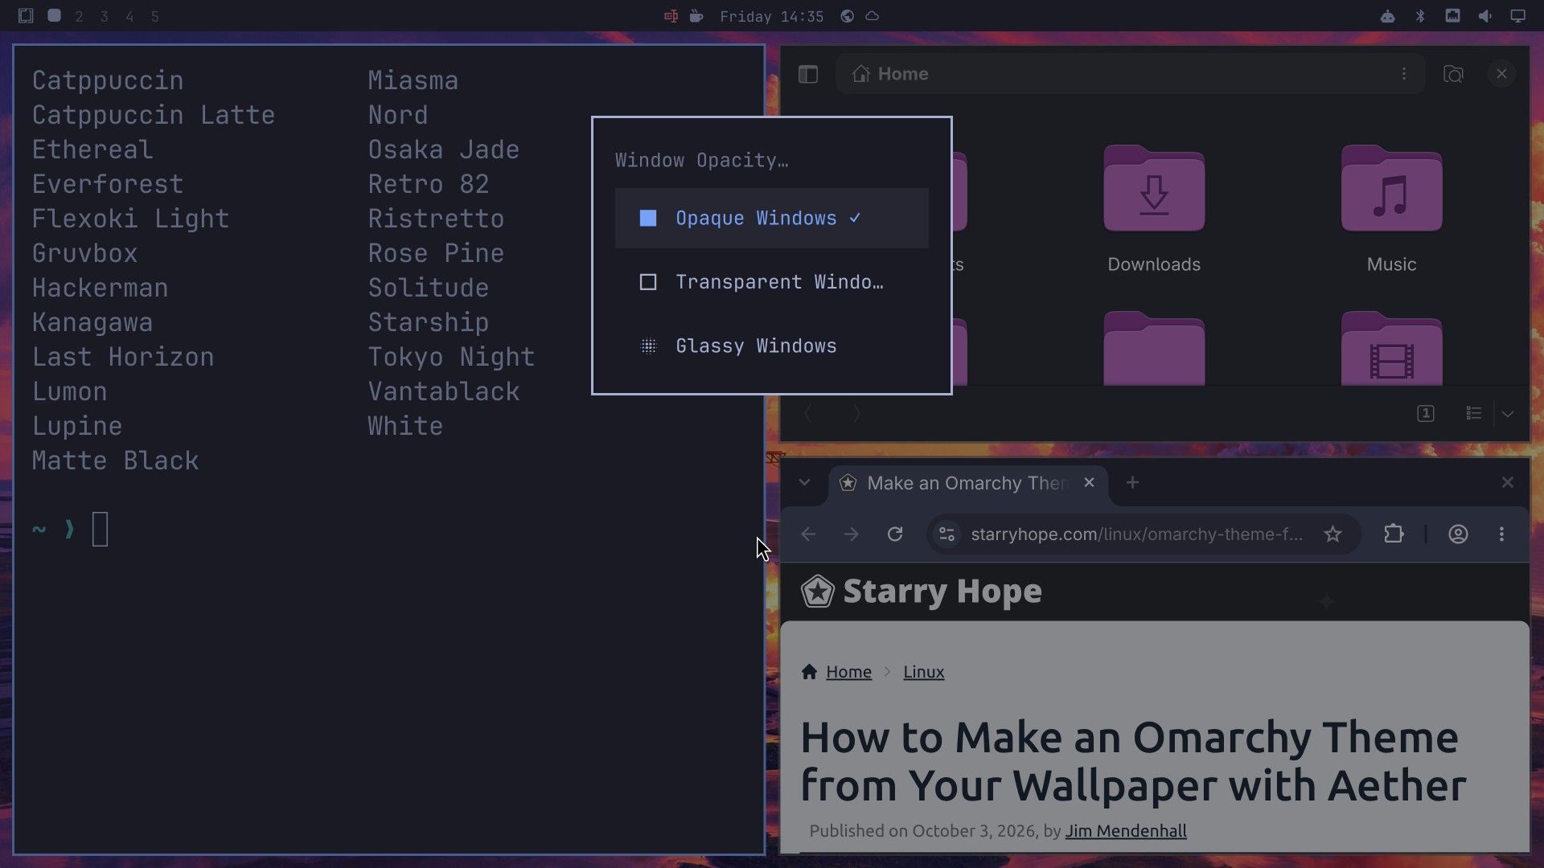The image size is (1544, 868).
Task: Click tab count indicator in file manager
Action: click(1425, 413)
